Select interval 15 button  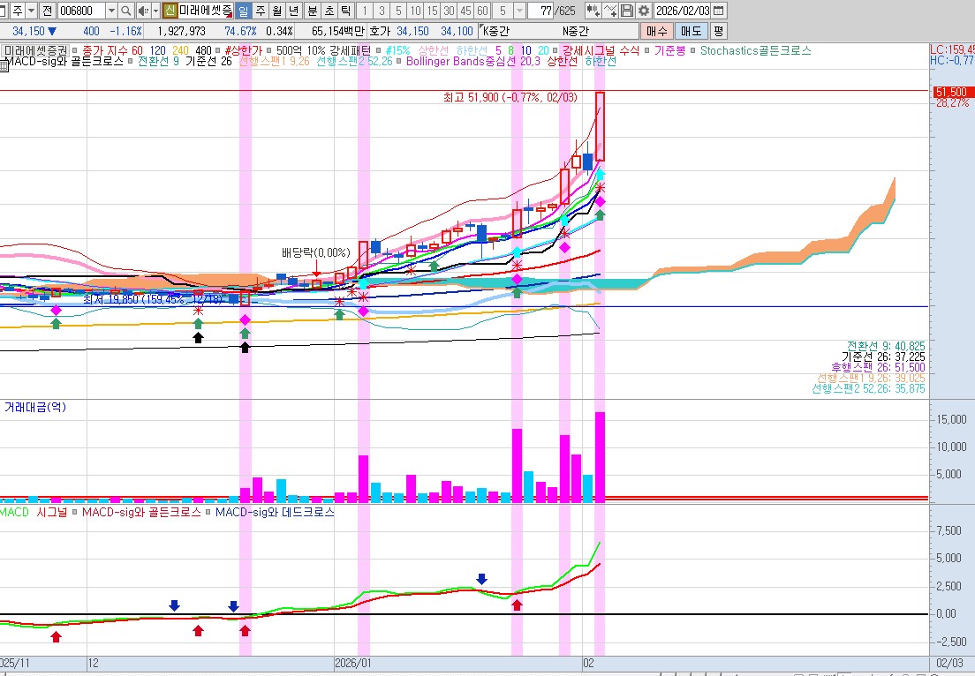tap(432, 11)
